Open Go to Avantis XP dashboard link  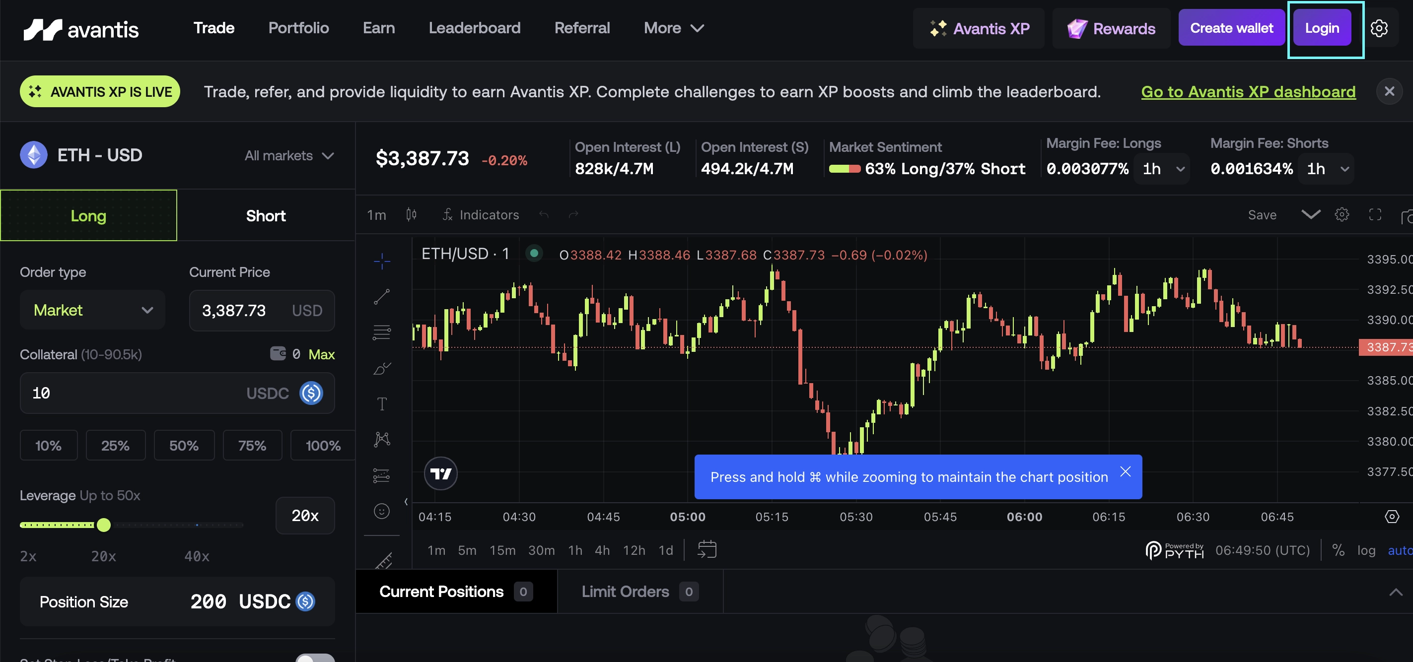tap(1248, 92)
